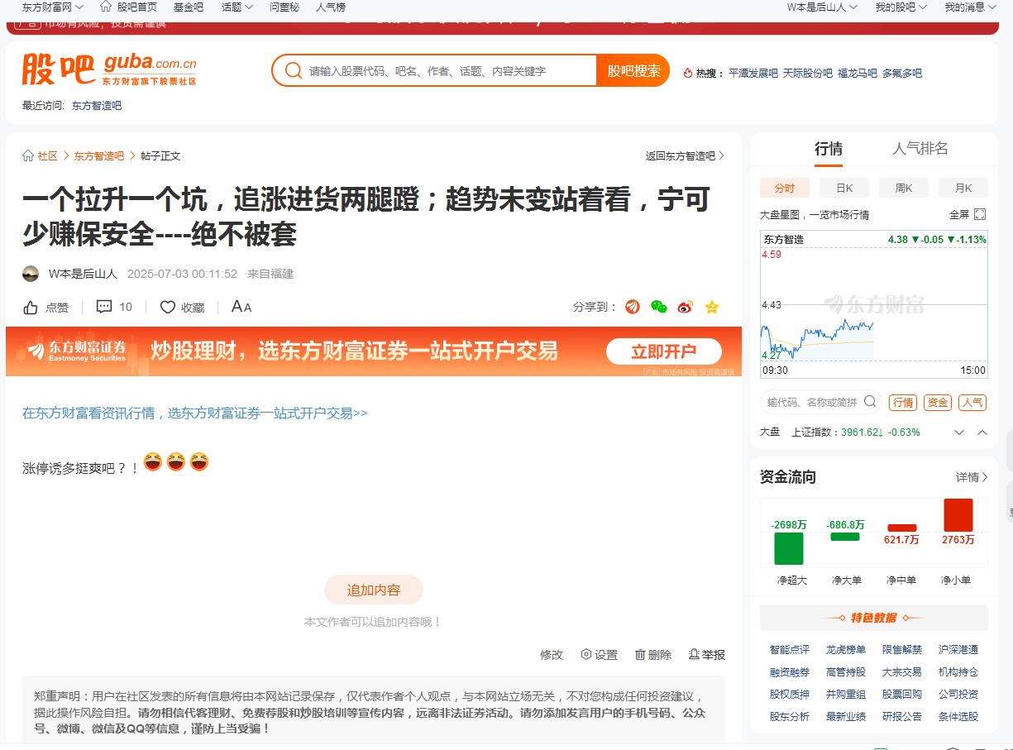
Task: Click the guba.com.cn logo
Action: click(x=109, y=69)
